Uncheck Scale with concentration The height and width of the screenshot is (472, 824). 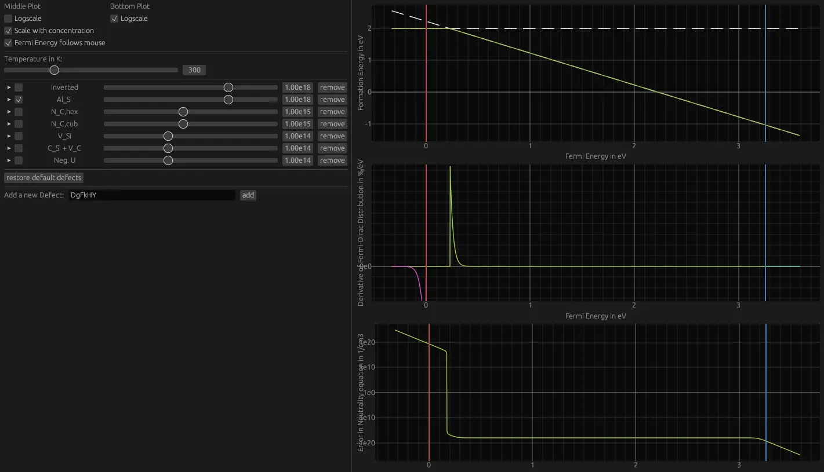coord(8,30)
